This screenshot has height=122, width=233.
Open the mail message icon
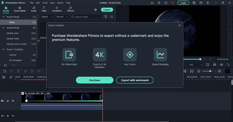201,3
